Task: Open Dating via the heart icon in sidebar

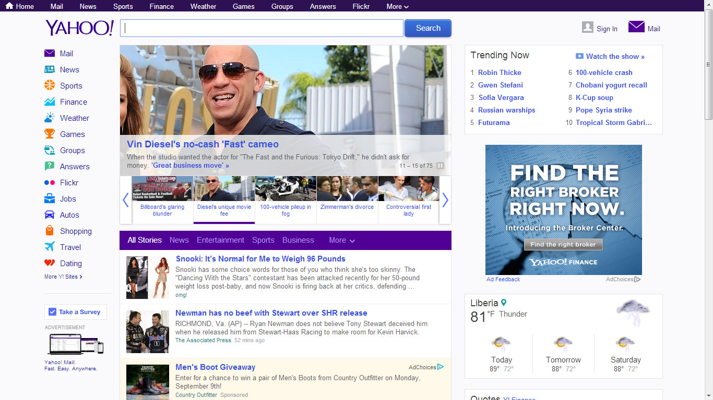Action: pos(49,263)
